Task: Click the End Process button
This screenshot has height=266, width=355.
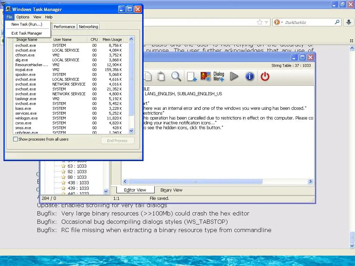Action: pos(118,141)
